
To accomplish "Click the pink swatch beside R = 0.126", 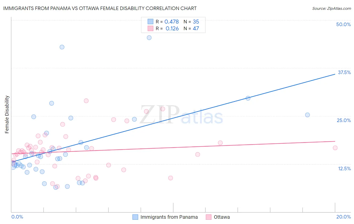I will [150, 28].
